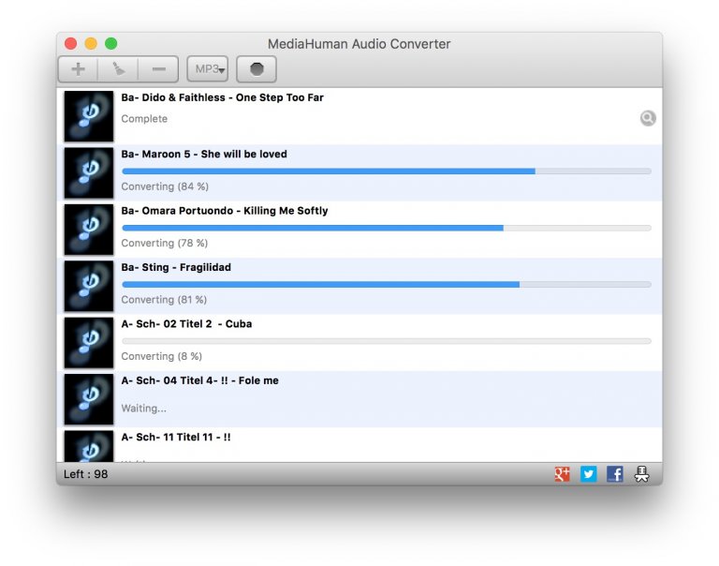The width and height of the screenshot is (719, 566).
Task: Select 'Ba- Sting - Fragilidad' title
Action: click(176, 267)
